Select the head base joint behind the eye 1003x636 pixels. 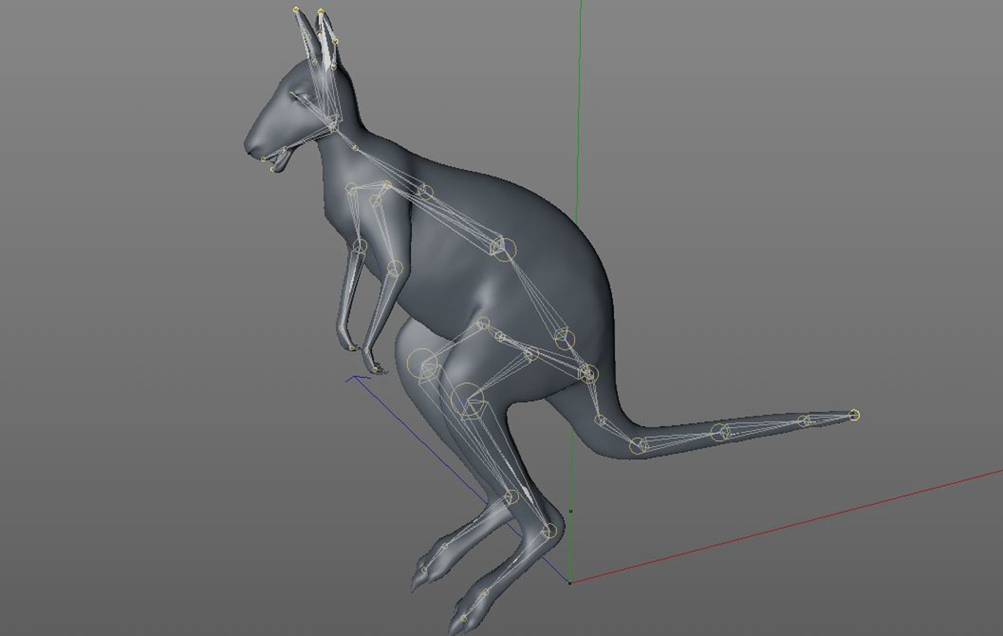tap(333, 125)
